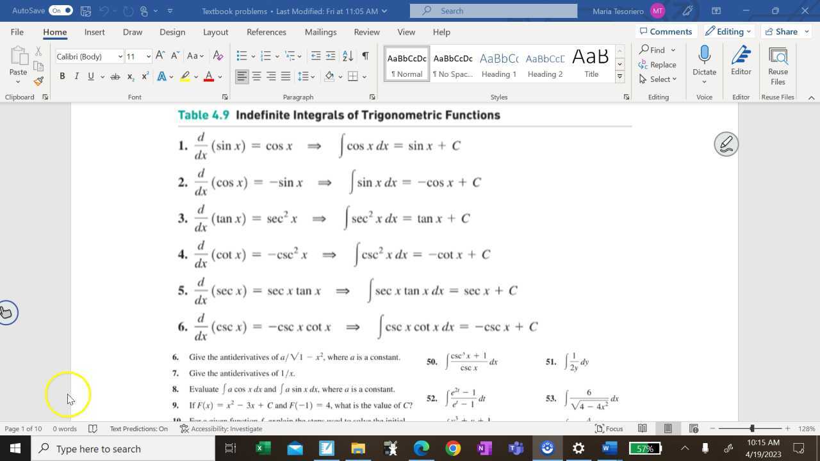820x461 pixels.
Task: Switch to the Insert ribbon tab
Action: (94, 31)
